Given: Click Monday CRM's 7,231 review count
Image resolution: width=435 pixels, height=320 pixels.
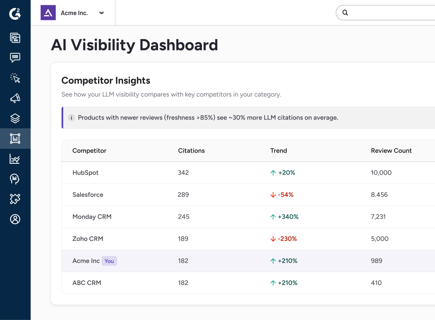Looking at the screenshot, I should coord(378,217).
